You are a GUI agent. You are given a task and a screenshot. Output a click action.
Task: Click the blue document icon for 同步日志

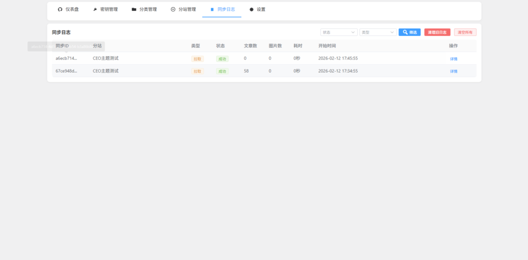(x=212, y=9)
